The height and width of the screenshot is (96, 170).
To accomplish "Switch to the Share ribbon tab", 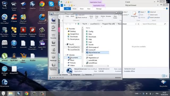I will coord(82,9).
